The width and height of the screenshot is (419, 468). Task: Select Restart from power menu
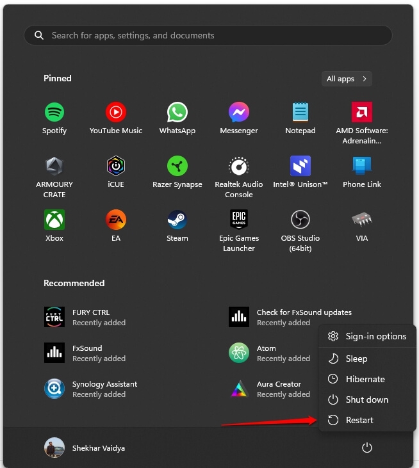coord(359,420)
